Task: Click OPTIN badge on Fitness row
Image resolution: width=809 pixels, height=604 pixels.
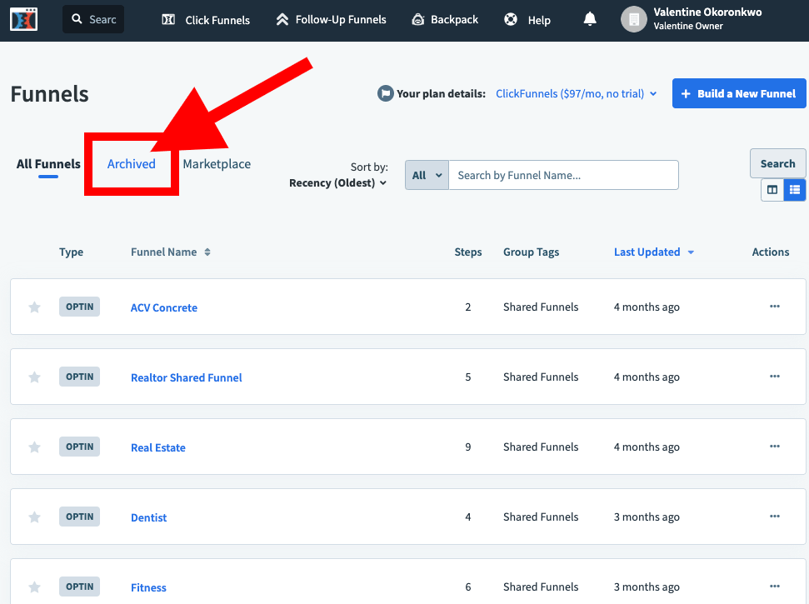Action: (x=79, y=587)
